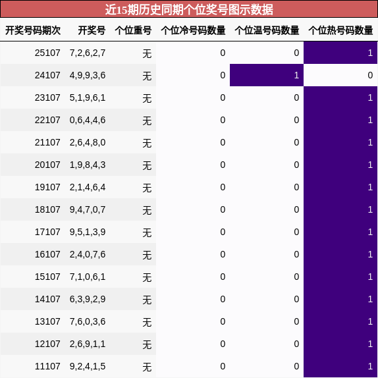378x378 pixels.
Task: Click issue number 13107
Action: [x=47, y=322]
